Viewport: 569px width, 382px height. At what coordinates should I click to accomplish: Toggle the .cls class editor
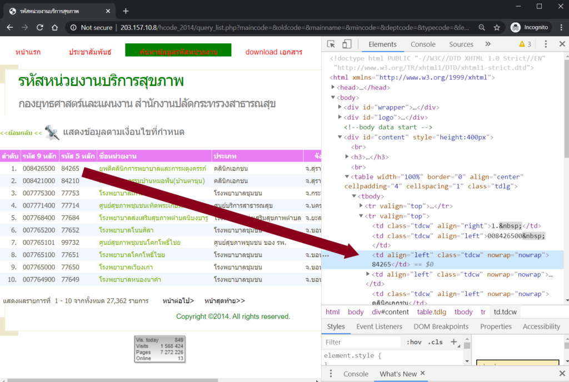[x=436, y=342]
